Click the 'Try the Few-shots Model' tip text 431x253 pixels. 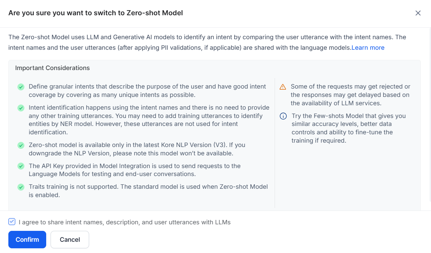point(348,128)
